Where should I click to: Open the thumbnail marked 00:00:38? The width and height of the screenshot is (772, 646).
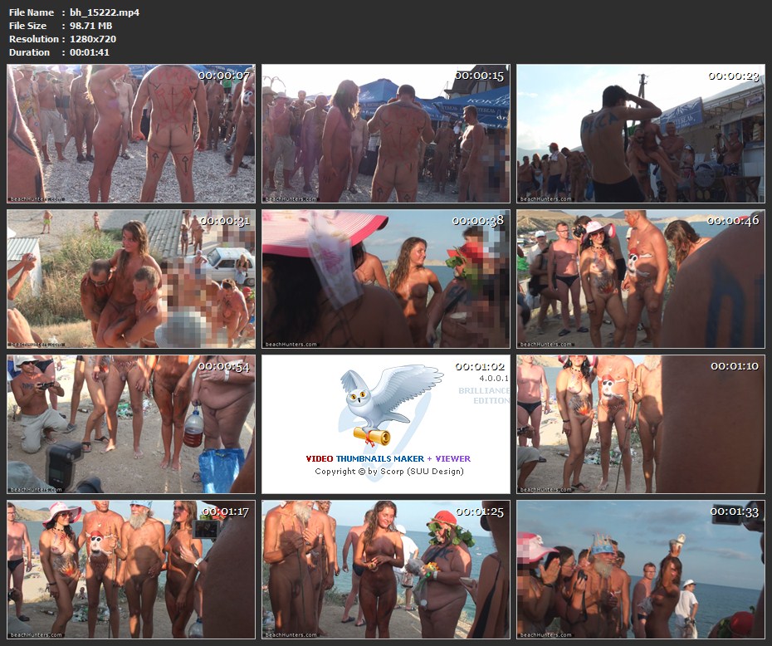click(x=386, y=279)
